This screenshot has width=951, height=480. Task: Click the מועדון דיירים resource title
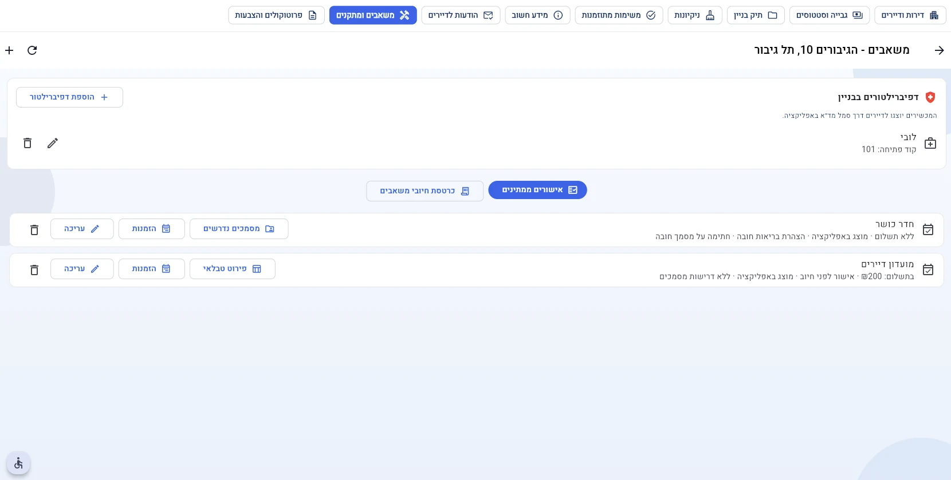click(x=887, y=264)
